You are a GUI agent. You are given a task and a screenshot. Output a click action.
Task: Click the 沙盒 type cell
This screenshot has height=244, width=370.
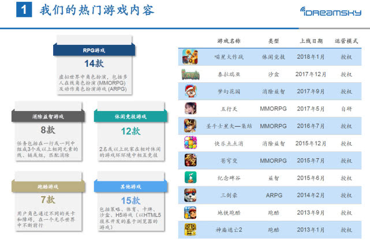point(274,74)
